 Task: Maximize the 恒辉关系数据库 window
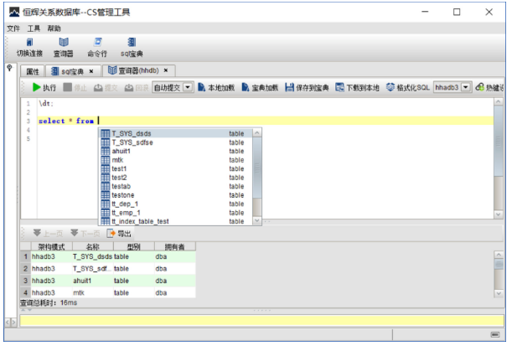457,12
